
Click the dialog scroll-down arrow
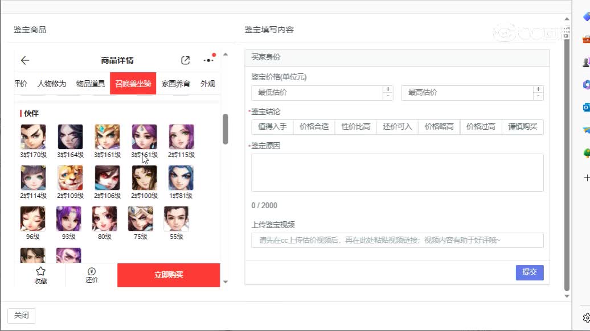(567, 296)
